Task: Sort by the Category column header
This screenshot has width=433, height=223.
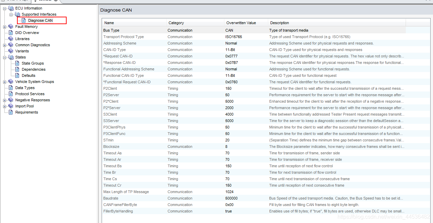Action: pyautogui.click(x=195, y=23)
